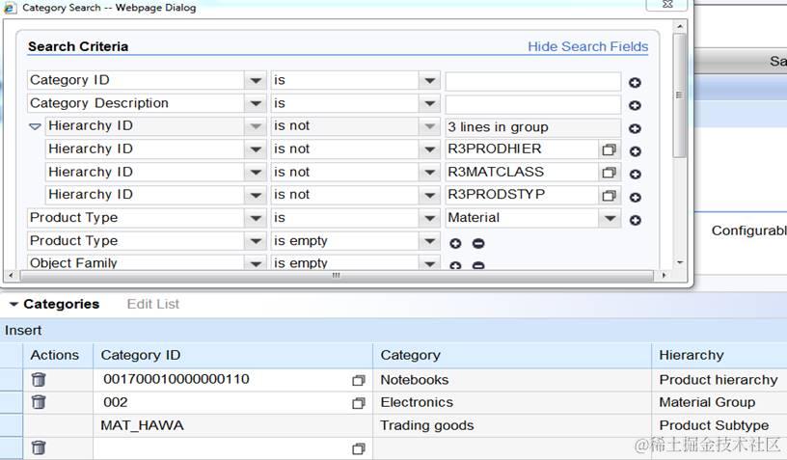Click the Category column header
Image resolution: width=787 pixels, height=460 pixels.
pyautogui.click(x=512, y=355)
